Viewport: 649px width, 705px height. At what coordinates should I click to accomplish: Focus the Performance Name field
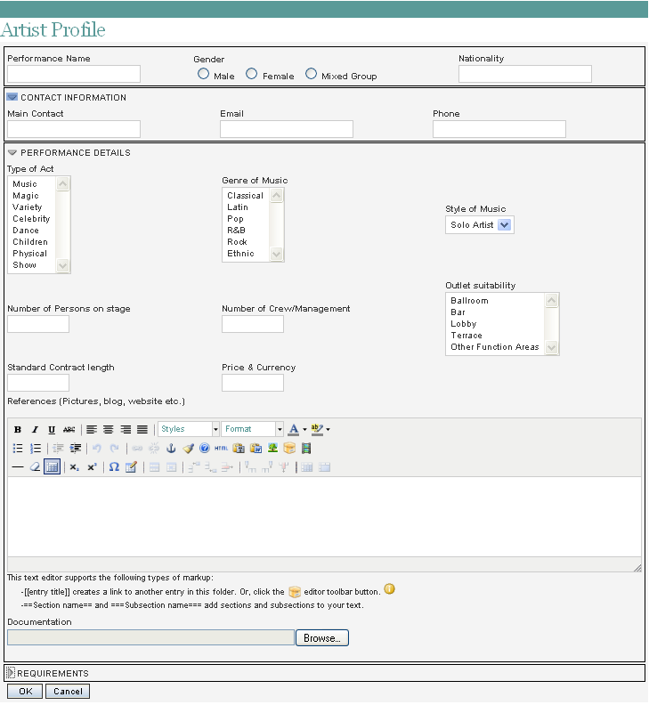pos(74,74)
